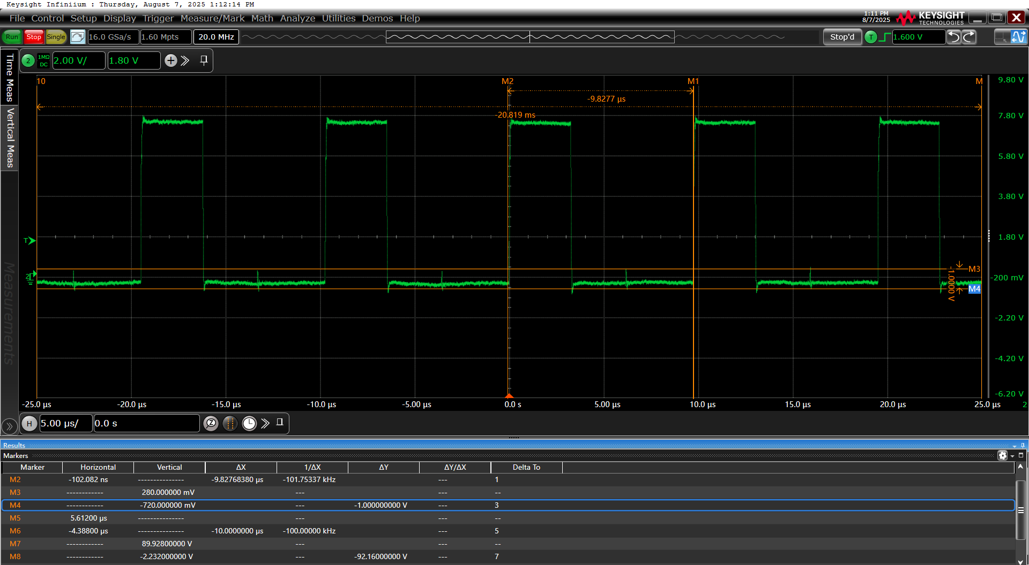1029x565 pixels.
Task: Open the Trigger menu
Action: 158,18
